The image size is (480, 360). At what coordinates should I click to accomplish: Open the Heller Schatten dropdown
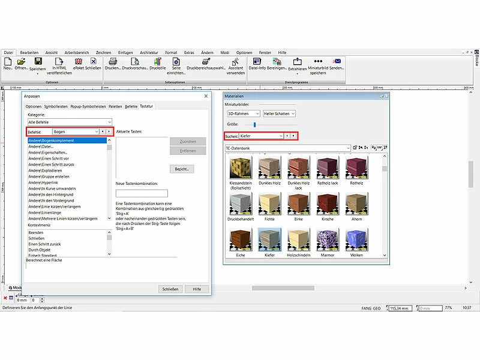(x=280, y=113)
